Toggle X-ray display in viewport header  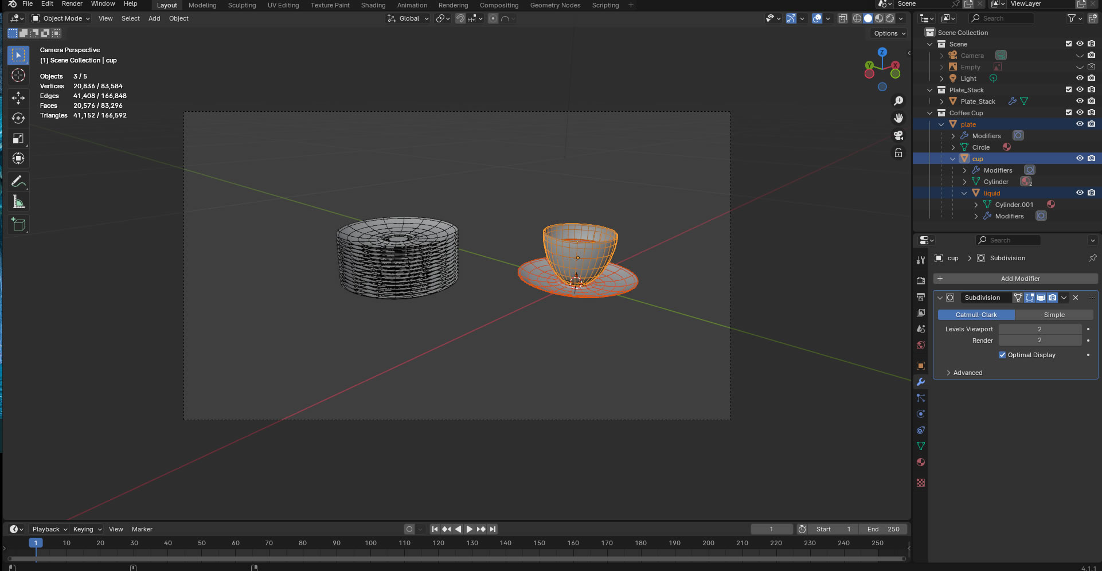[842, 18]
